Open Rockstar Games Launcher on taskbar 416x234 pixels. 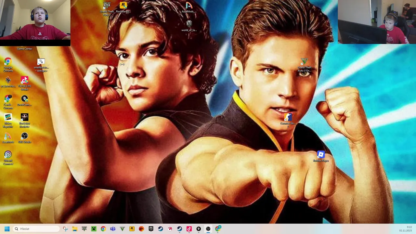[x=132, y=229]
